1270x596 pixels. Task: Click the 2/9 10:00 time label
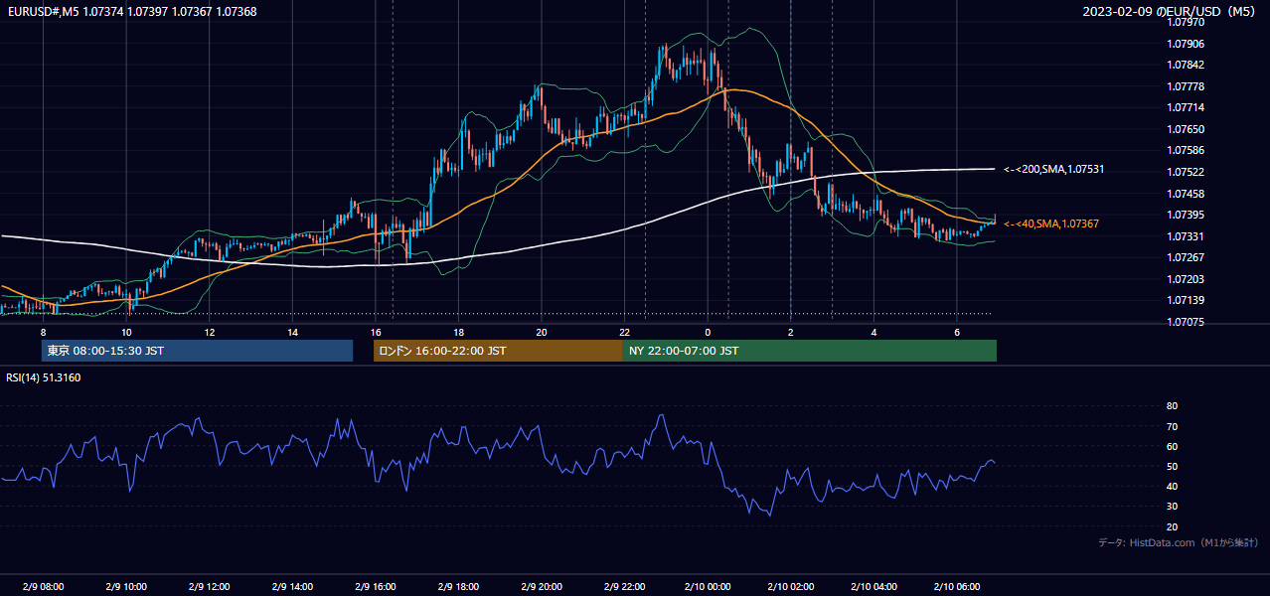pyautogui.click(x=126, y=586)
